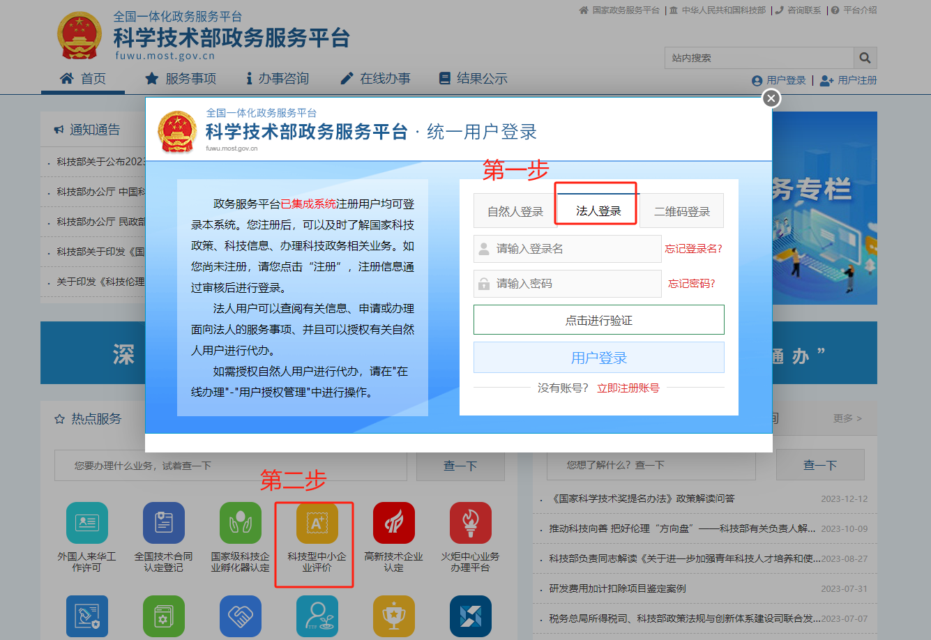Open the 火炬中心业务办理平台 icon

(x=470, y=523)
